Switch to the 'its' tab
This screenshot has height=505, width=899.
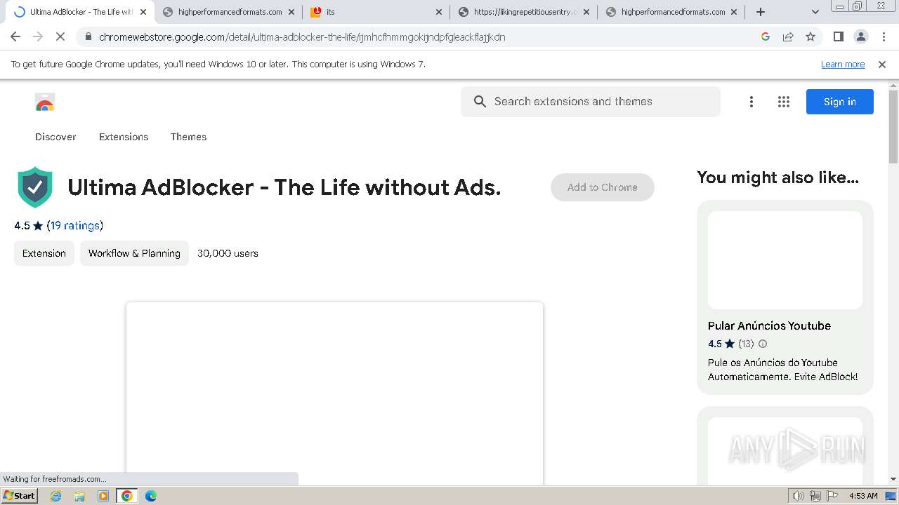[x=376, y=12]
